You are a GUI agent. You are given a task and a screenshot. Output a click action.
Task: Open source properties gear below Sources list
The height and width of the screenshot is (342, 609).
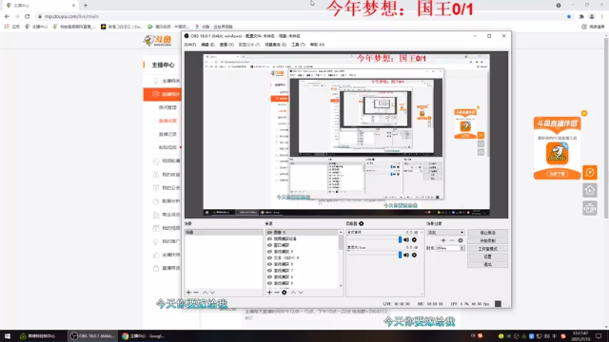point(285,293)
